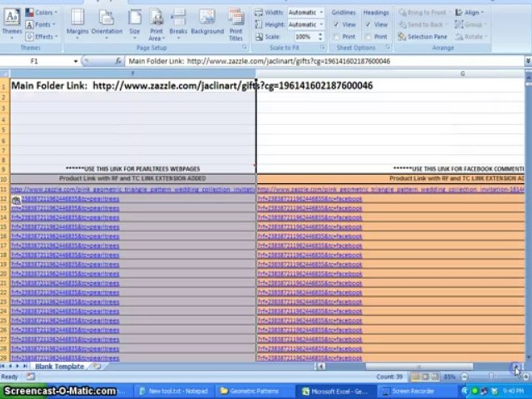Image resolution: width=532 pixels, height=399 pixels.
Task: Click the horizontal scrollbar thumb
Action: (419, 366)
